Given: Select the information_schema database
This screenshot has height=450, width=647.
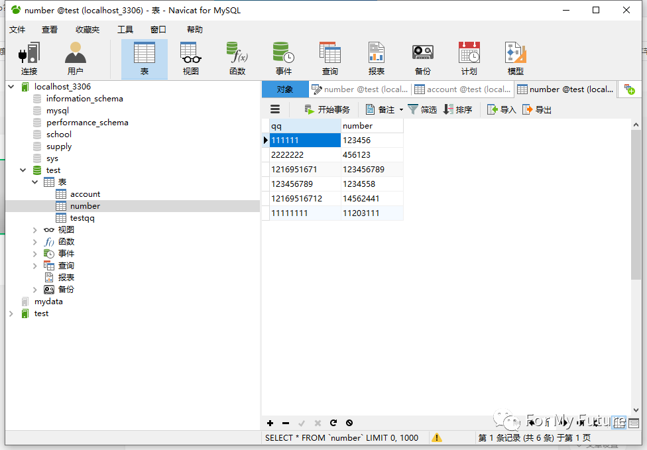Looking at the screenshot, I should [85, 99].
